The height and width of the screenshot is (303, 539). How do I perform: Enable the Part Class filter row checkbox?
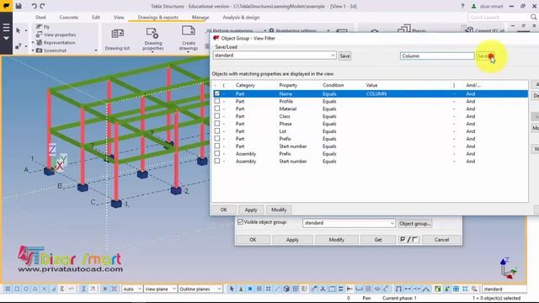(217, 116)
